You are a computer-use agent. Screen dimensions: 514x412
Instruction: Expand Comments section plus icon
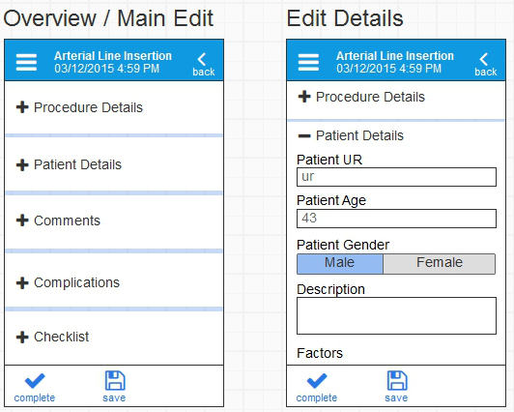[22, 221]
